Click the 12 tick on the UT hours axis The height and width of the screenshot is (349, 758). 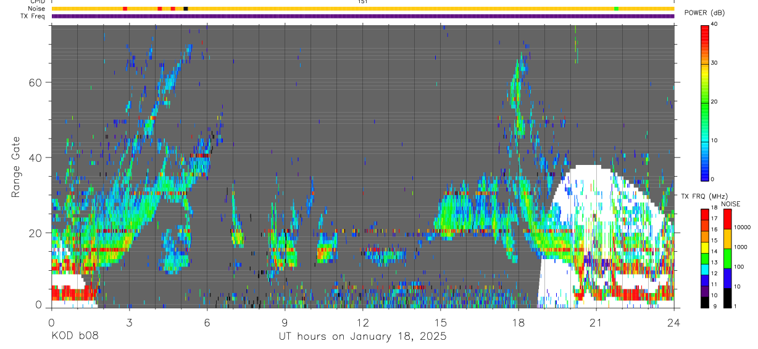(x=363, y=322)
